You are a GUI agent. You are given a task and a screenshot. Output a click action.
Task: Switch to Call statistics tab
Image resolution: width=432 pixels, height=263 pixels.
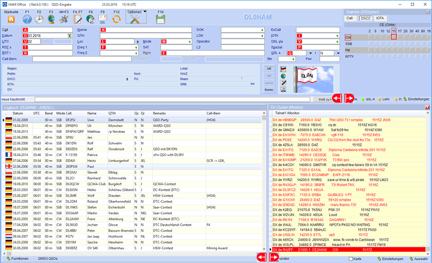point(349,18)
